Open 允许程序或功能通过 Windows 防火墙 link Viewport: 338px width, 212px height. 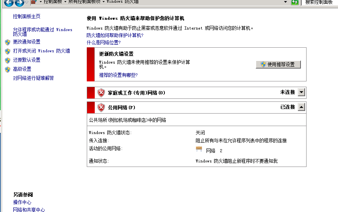(x=42, y=32)
